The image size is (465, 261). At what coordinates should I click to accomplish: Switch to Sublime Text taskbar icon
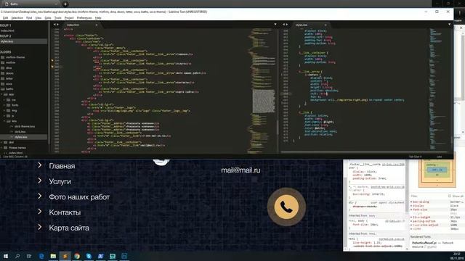[65, 256]
